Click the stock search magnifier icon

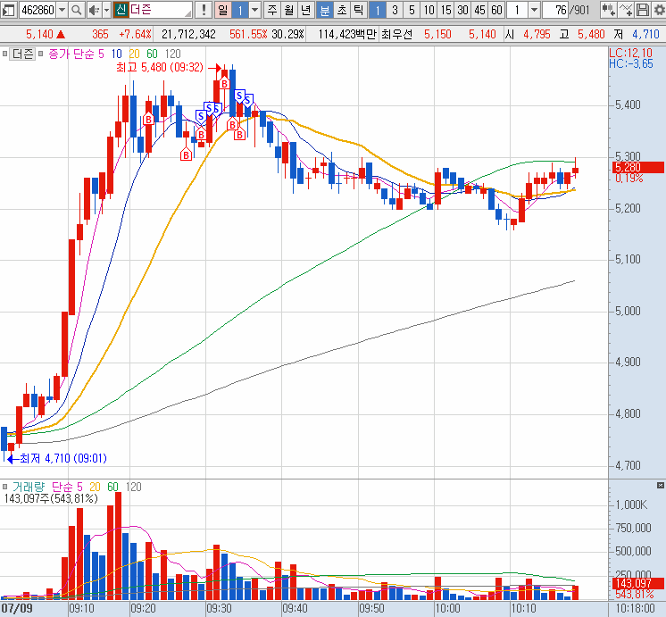point(76,11)
